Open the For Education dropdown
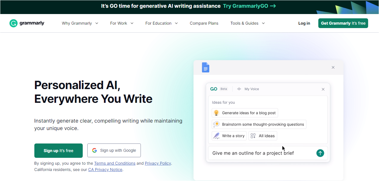This screenshot has width=379, height=181. 161,23
